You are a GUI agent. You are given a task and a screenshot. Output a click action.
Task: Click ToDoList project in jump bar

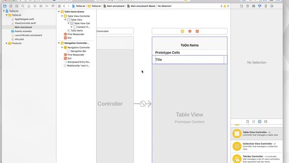[x=79, y=6]
